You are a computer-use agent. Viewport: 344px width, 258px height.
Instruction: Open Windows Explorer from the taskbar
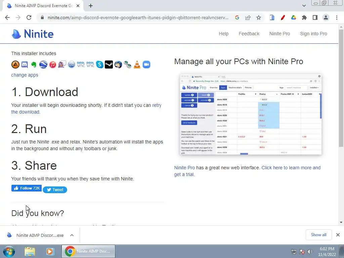click(x=30, y=251)
